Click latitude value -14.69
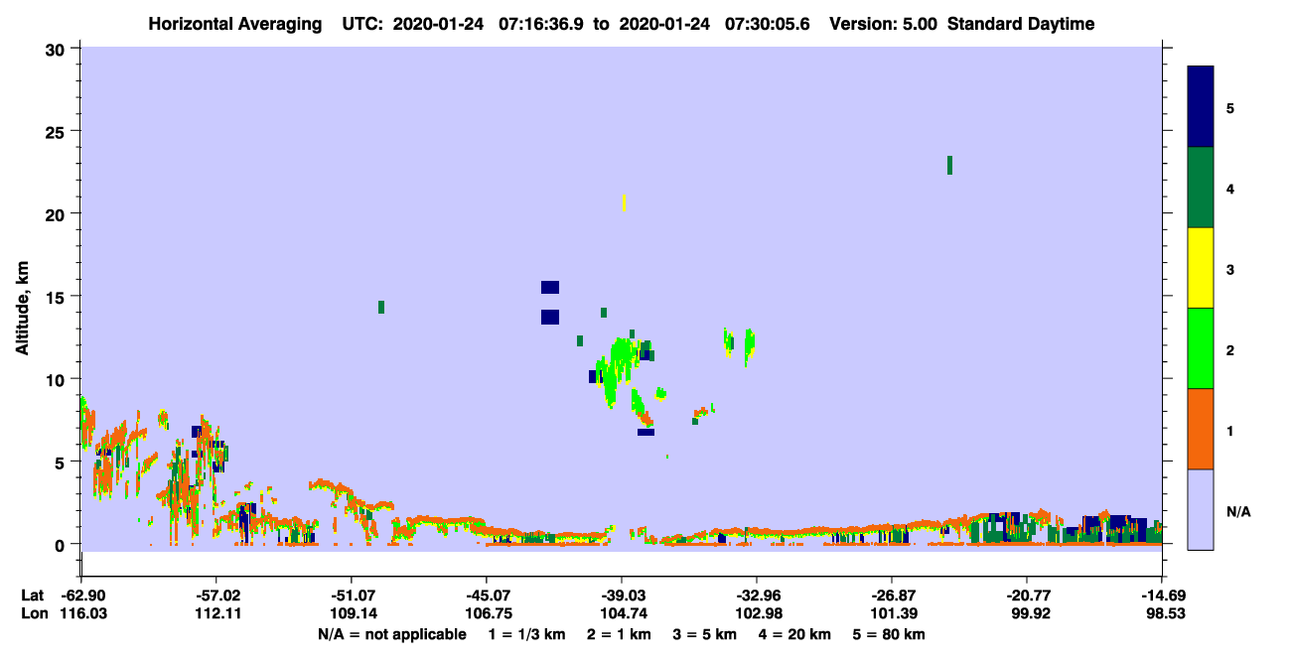 (x=1162, y=596)
